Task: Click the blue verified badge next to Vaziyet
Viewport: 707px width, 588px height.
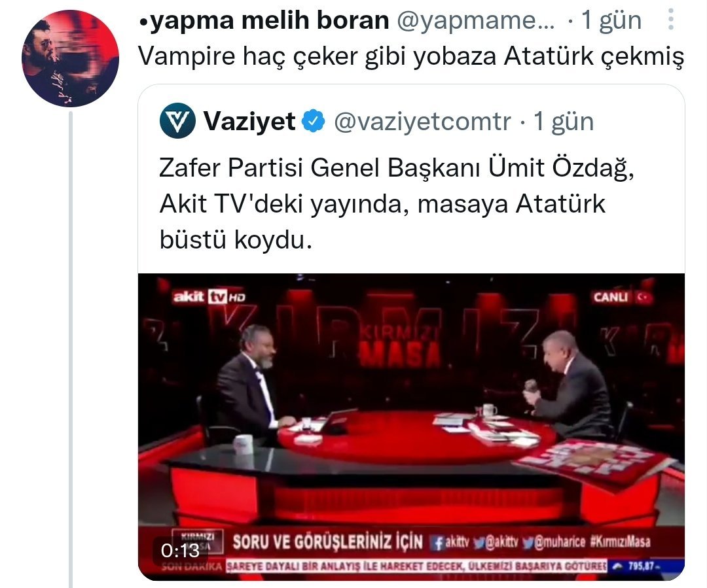Action: 314,121
